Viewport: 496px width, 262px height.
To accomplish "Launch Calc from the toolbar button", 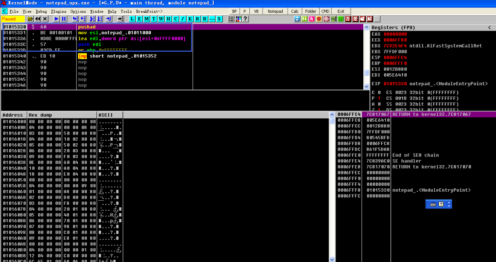I will coord(295,11).
